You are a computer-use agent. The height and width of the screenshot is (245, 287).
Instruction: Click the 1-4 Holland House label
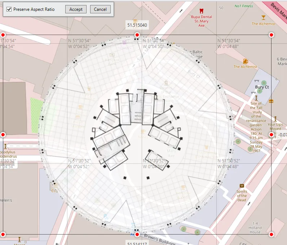tap(255, 228)
